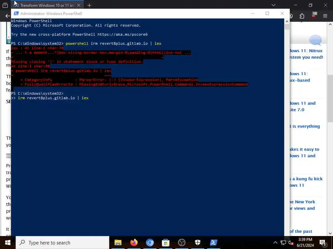Select the PowerShell taskbar icon
Viewport: 333px width, 249px height.
tap(213, 243)
